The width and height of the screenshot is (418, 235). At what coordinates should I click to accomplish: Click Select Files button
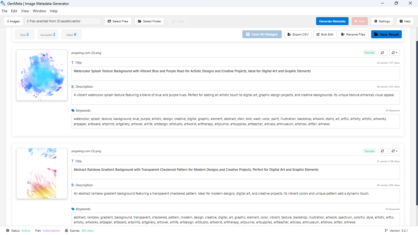coord(118,21)
